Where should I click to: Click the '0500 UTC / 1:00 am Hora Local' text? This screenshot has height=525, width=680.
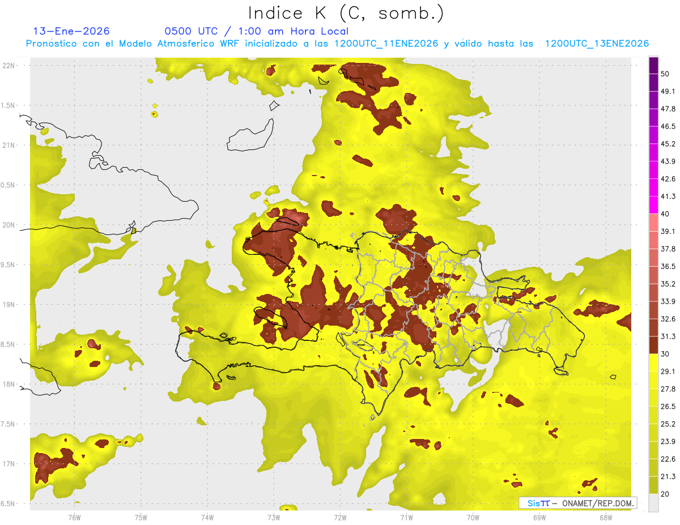coord(256,31)
